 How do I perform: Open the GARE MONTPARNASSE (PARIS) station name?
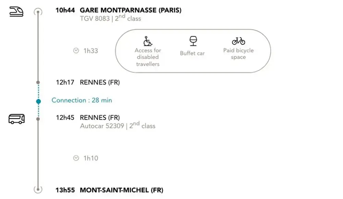131,10
